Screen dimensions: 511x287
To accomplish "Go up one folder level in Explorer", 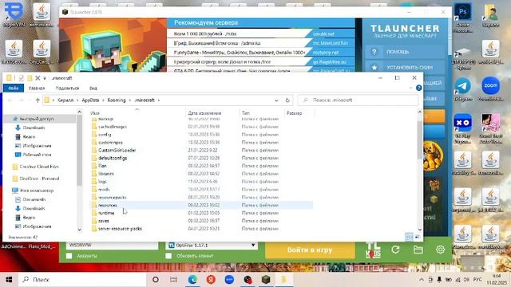I will coord(38,100).
